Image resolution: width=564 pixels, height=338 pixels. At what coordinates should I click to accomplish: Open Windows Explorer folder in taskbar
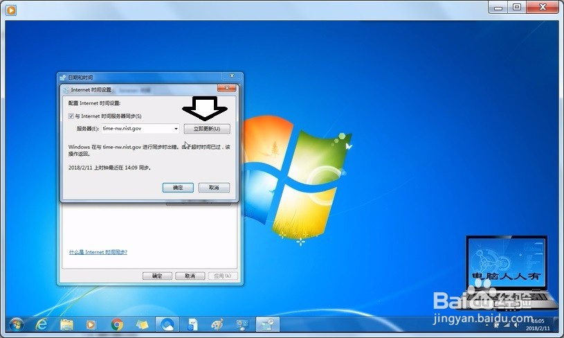[66, 325]
